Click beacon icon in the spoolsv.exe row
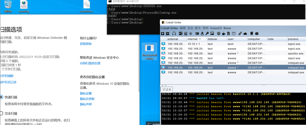306x125 pixels. click(x=163, y=53)
